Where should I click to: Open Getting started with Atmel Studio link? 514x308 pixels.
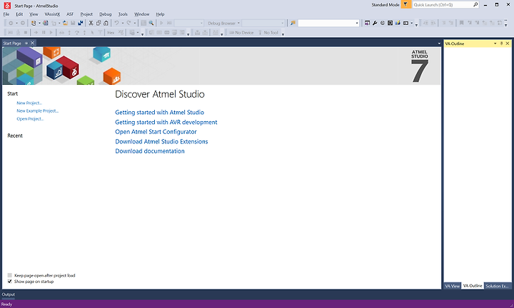coord(160,112)
